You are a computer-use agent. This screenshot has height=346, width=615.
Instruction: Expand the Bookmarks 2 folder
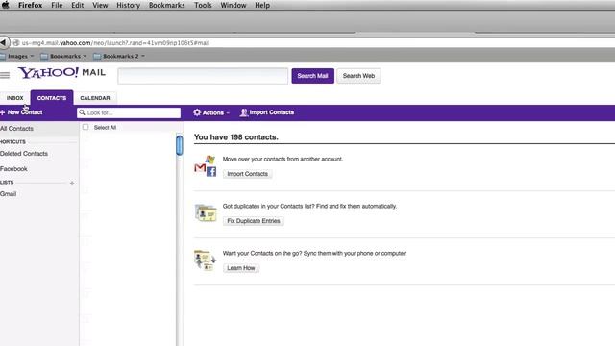pyautogui.click(x=119, y=56)
